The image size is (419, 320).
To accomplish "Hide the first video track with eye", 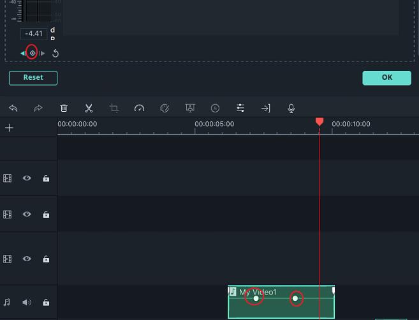I will (x=27, y=178).
